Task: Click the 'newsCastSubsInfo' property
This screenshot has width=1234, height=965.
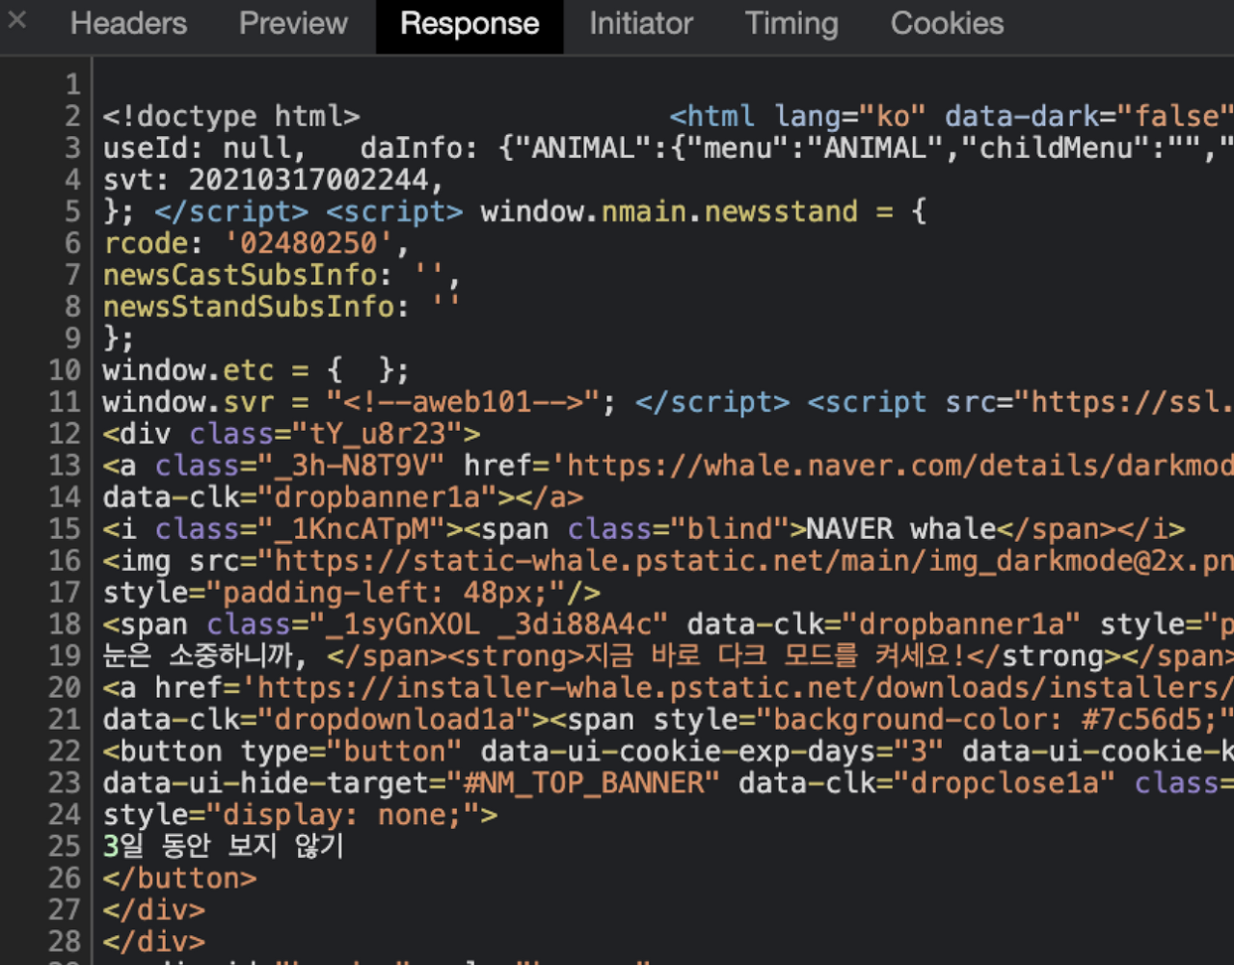Action: click(240, 276)
